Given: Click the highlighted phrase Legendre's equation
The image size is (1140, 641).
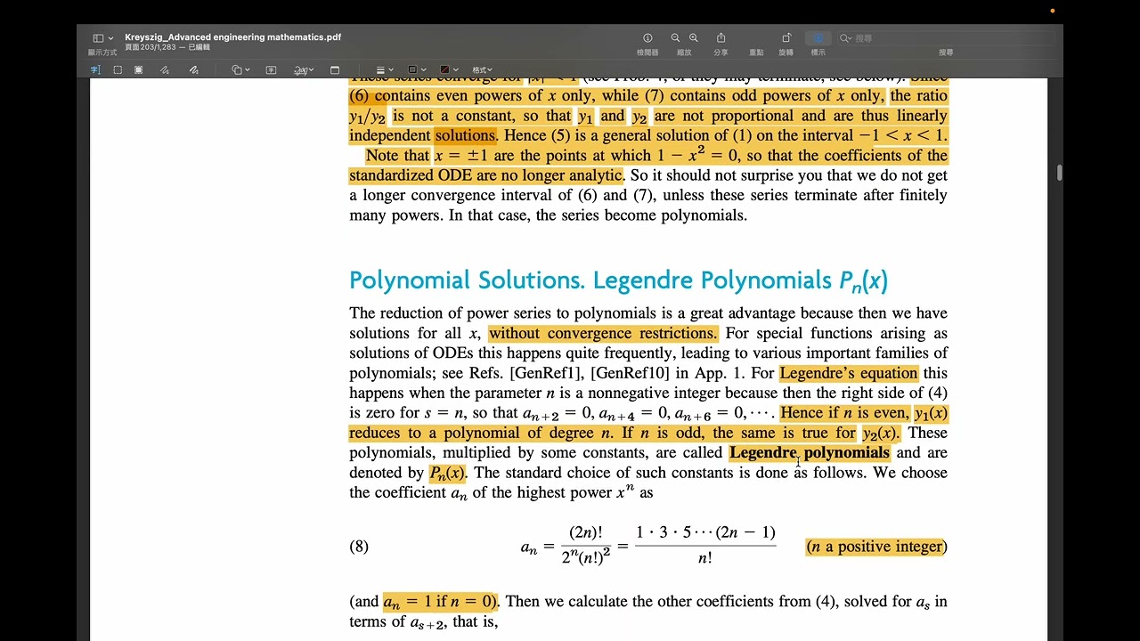Looking at the screenshot, I should (x=849, y=373).
